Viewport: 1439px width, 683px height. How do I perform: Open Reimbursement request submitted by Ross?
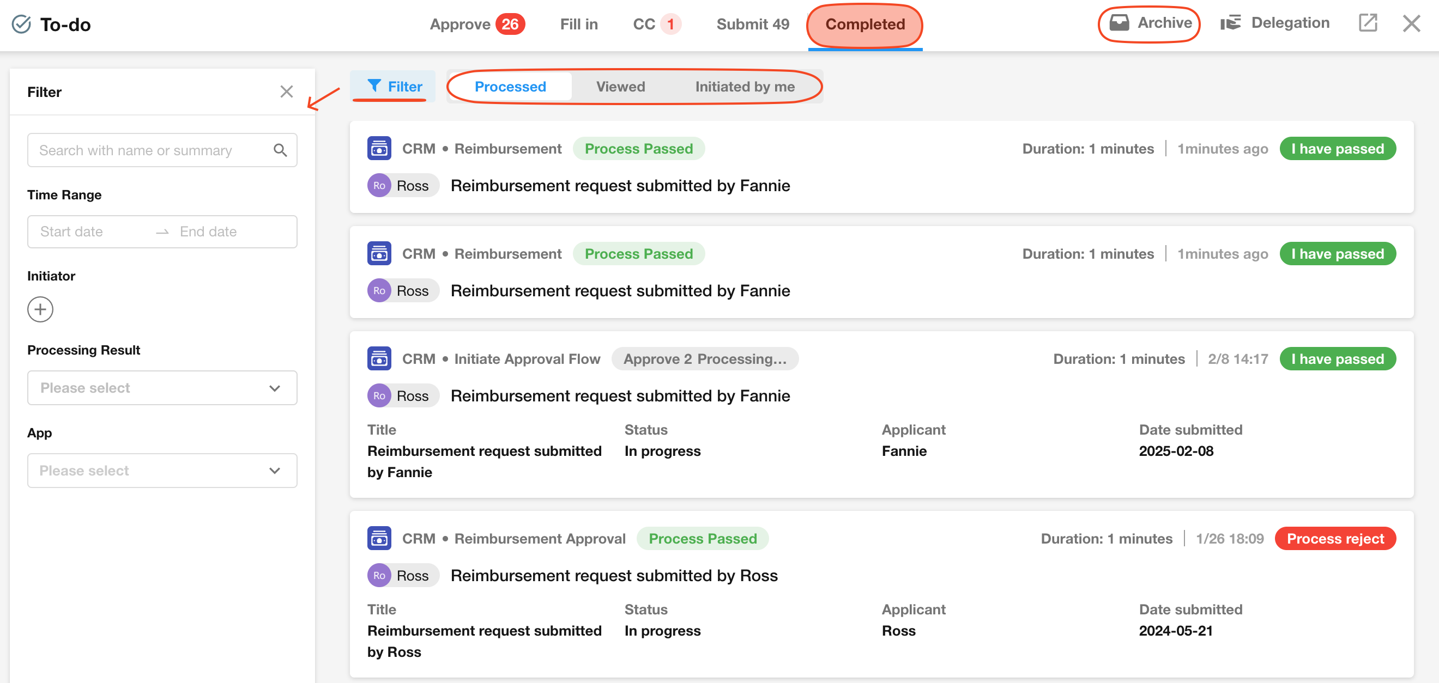click(x=614, y=575)
